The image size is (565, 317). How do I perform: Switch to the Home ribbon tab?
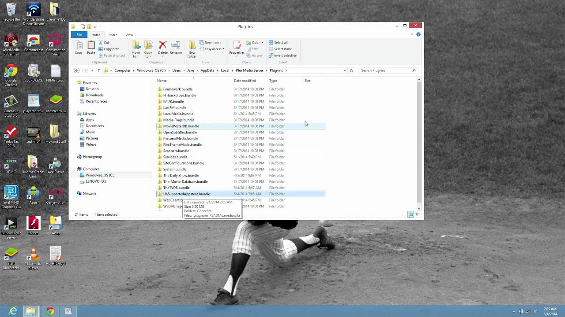point(96,35)
